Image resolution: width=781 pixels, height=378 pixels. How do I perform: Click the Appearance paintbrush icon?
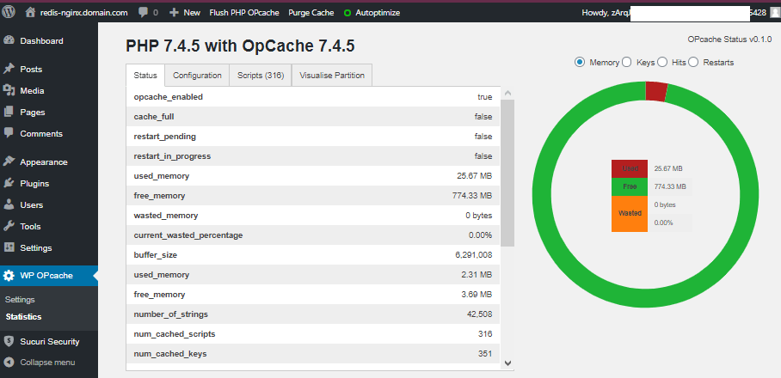tap(9, 162)
